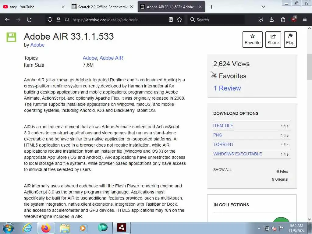
Task: Open the Downloads arrow icon
Action: click(x=271, y=19)
